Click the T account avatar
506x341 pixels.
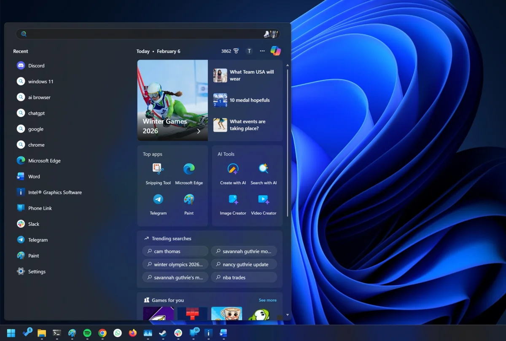249,51
